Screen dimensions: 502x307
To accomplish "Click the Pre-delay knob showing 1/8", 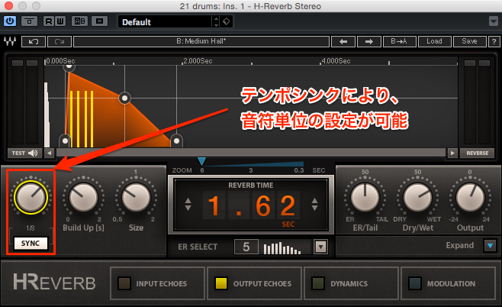I will (31, 197).
